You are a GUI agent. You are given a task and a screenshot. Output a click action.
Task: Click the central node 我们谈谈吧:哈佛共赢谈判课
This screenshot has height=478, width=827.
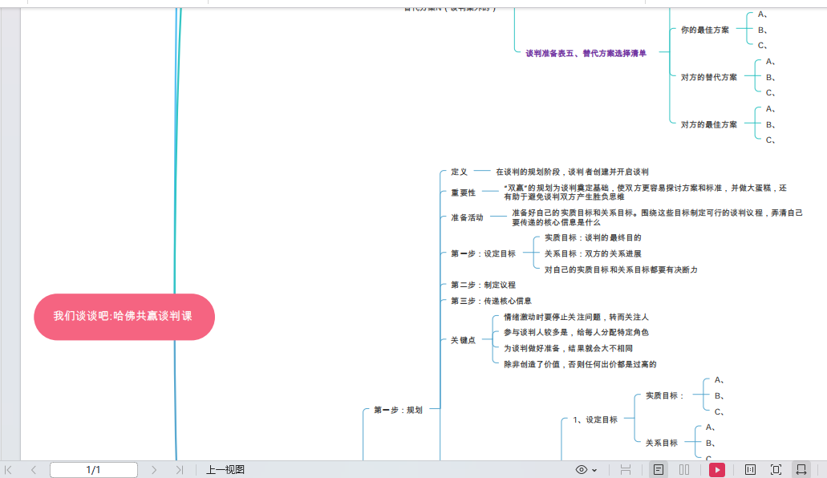coord(124,317)
